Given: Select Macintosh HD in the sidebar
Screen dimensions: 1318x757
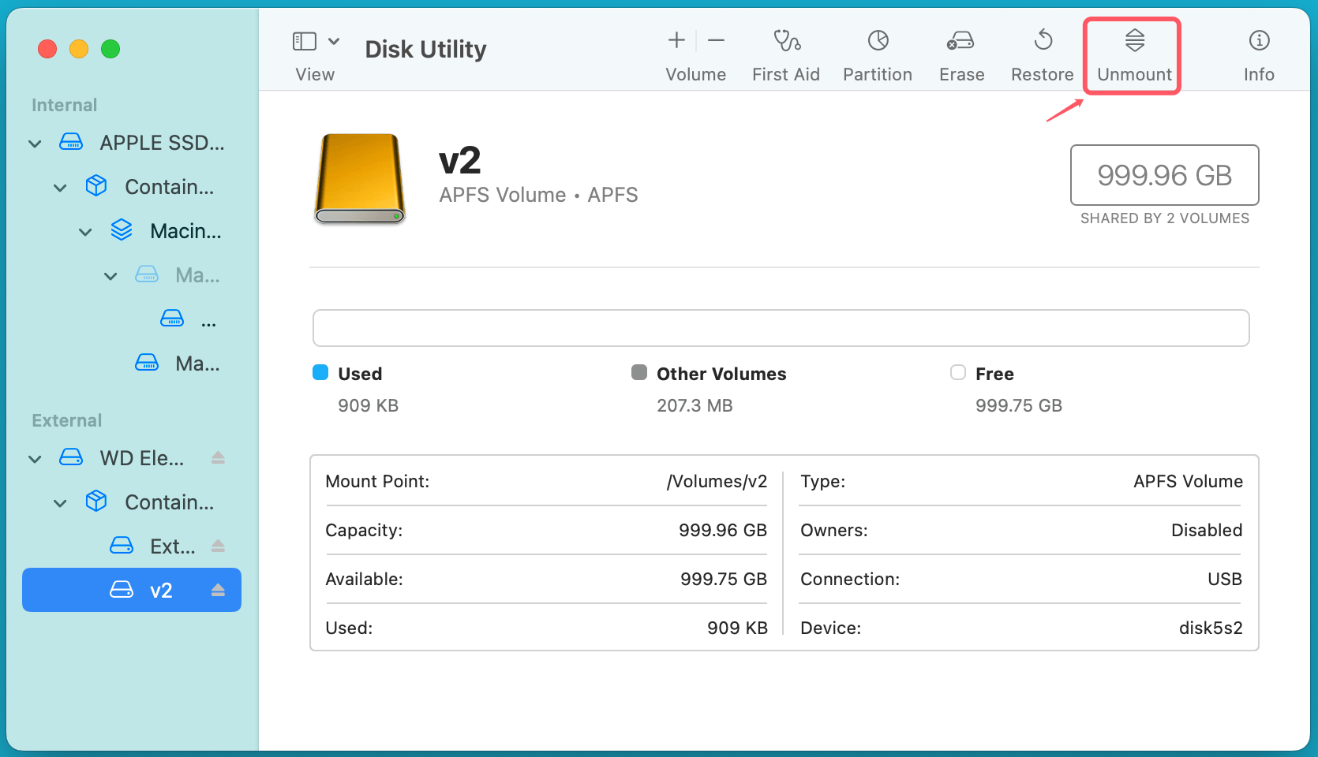Looking at the screenshot, I should [186, 230].
